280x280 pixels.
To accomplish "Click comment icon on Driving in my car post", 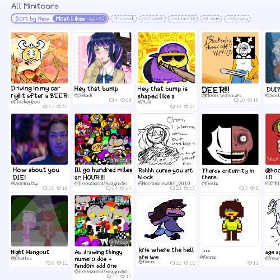I will point(45,106).
